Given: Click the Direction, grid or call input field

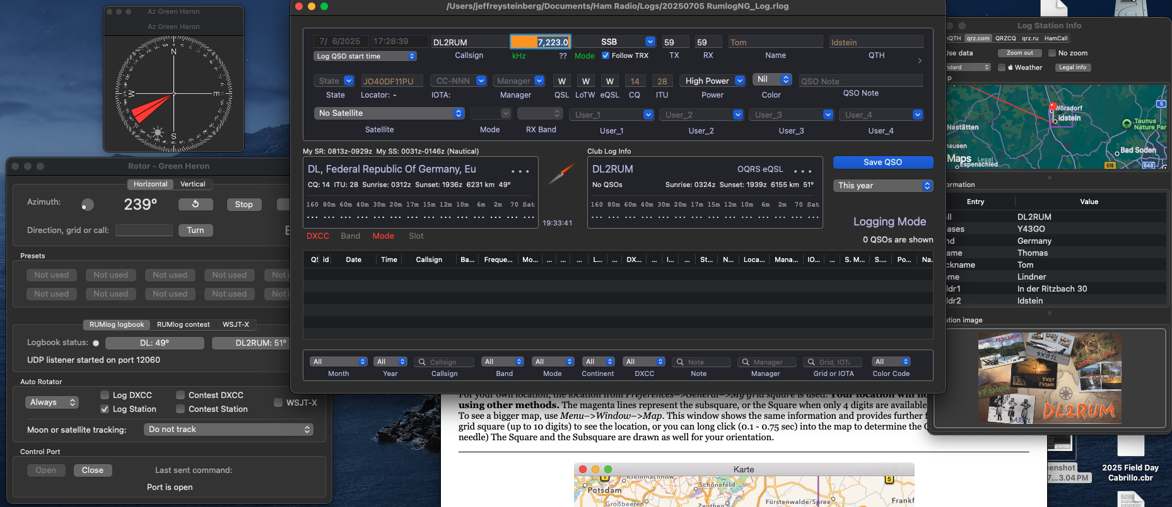Looking at the screenshot, I should [x=144, y=231].
